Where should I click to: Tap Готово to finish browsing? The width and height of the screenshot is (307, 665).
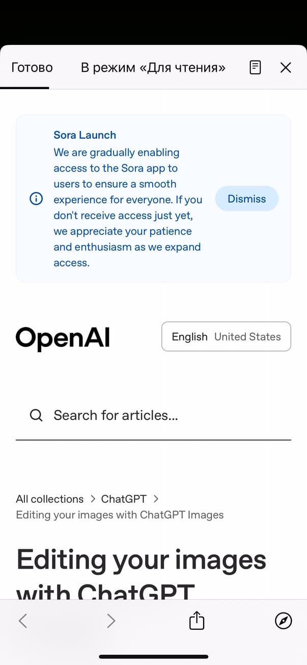pyautogui.click(x=32, y=67)
